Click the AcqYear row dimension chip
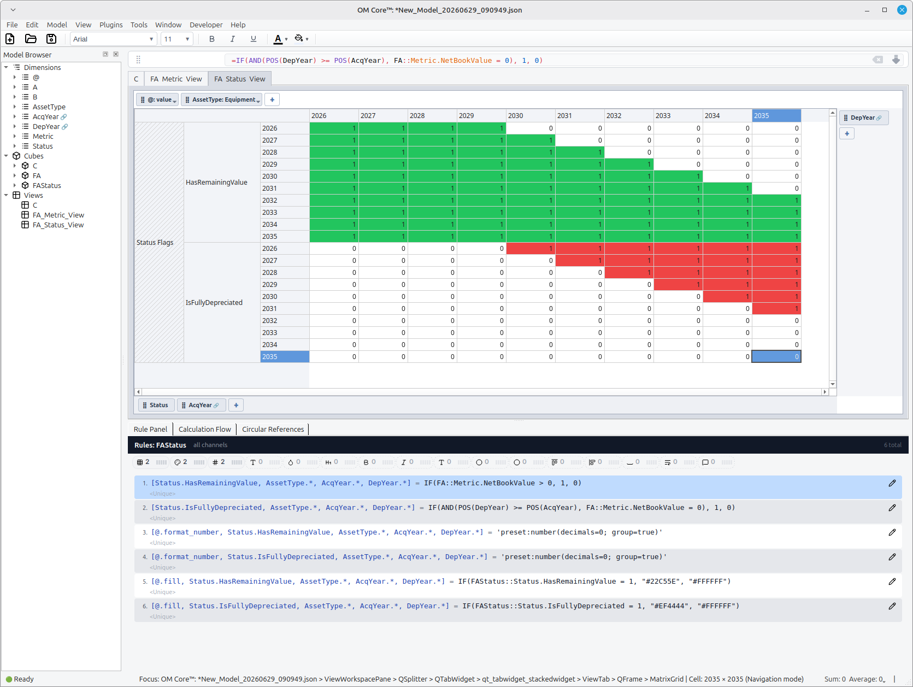The image size is (913, 687). (202, 405)
